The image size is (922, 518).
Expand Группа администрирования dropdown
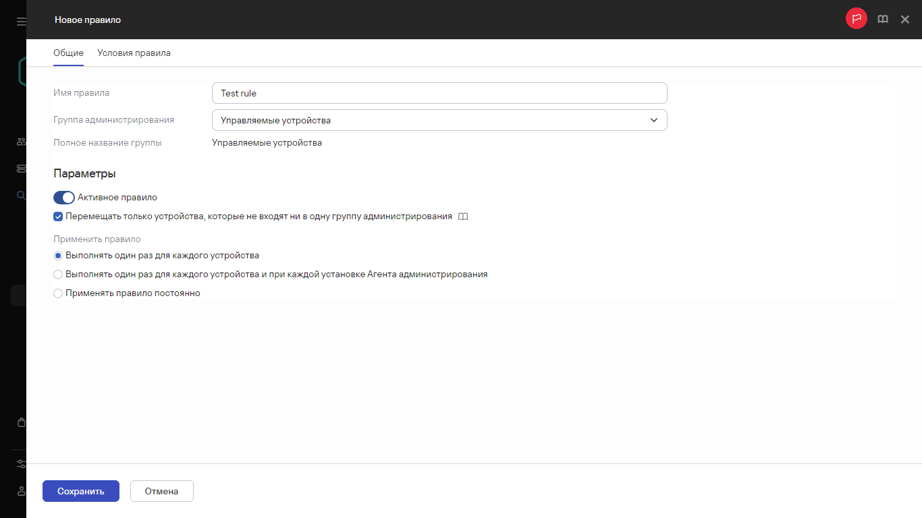(439, 120)
